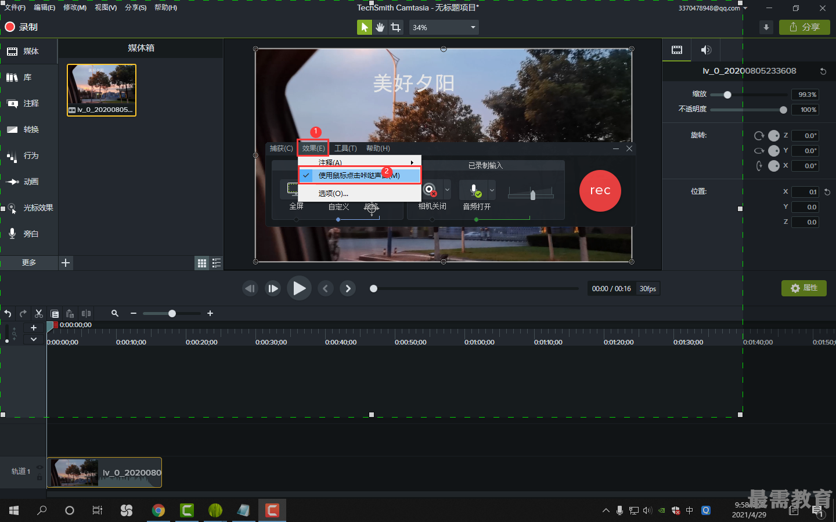Zoom out timeline with minus button
Viewport: 836px width, 522px height.
pos(134,313)
